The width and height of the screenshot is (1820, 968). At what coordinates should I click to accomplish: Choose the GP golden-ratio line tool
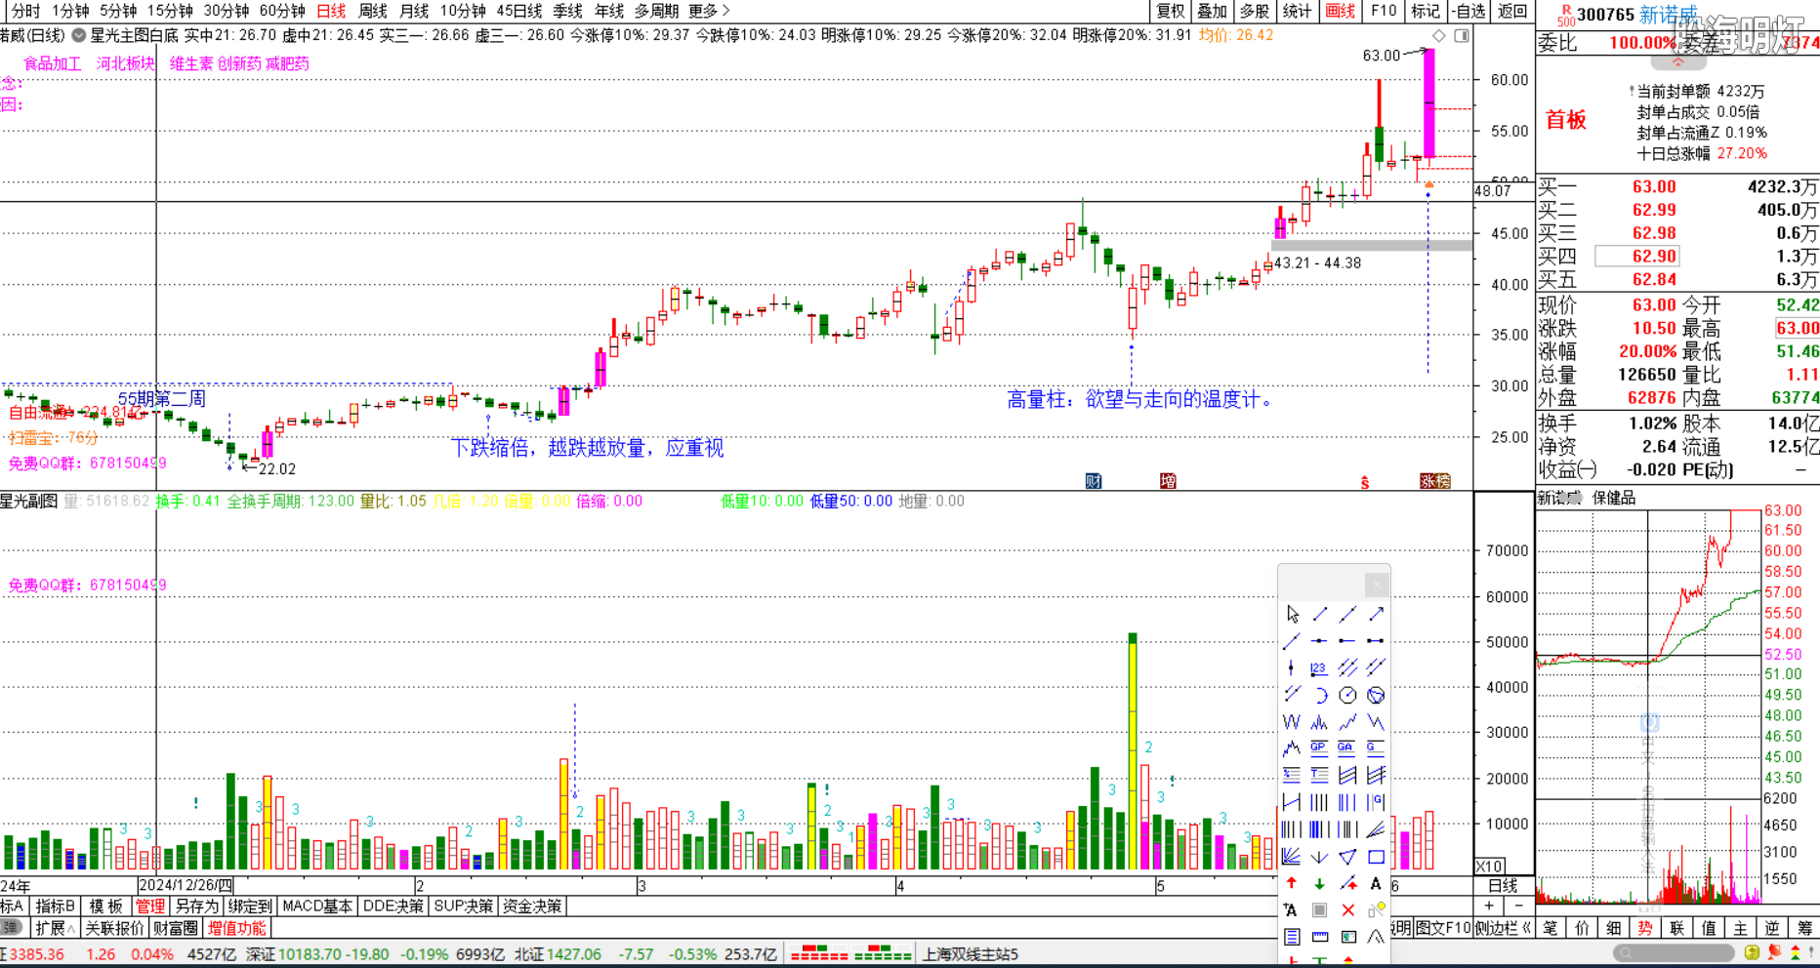click(x=1319, y=747)
